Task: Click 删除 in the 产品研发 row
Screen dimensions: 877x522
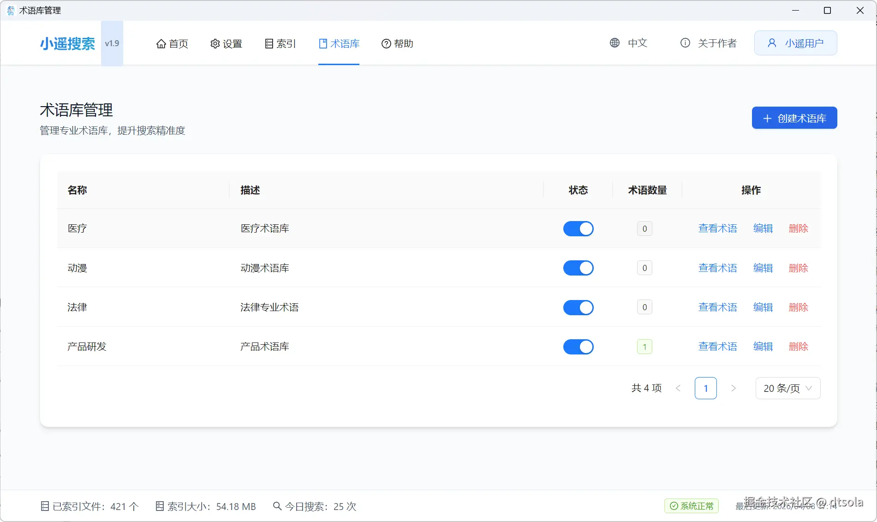Action: pos(799,347)
